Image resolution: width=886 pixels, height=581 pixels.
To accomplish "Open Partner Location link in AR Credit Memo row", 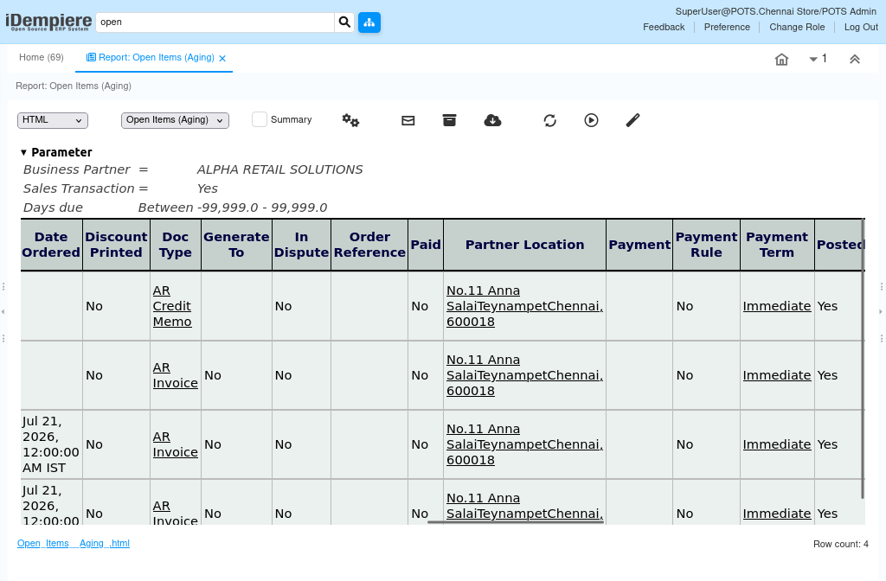I will click(524, 306).
